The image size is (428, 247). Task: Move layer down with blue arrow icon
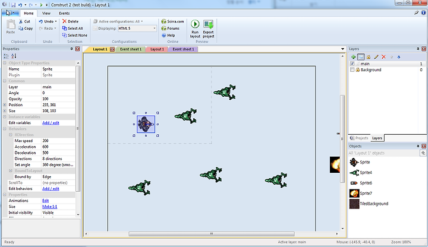pyautogui.click(x=399, y=57)
